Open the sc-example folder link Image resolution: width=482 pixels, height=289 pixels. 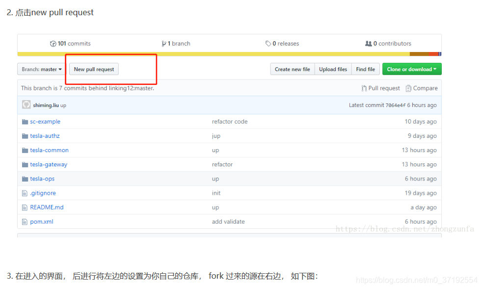pyautogui.click(x=45, y=122)
